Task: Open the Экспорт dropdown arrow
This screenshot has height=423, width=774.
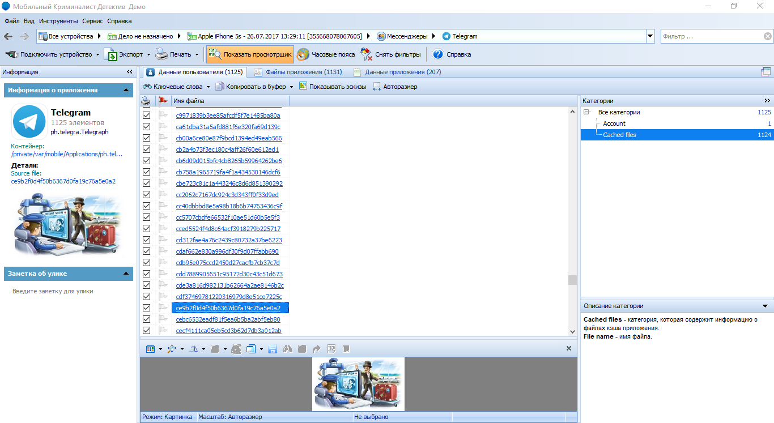Action: (x=149, y=55)
